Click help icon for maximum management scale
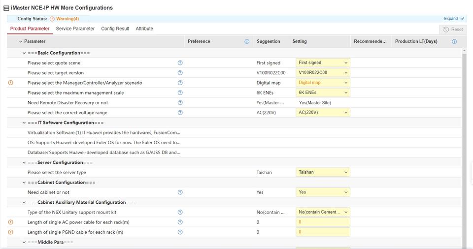The width and height of the screenshot is (473, 249). (x=180, y=93)
